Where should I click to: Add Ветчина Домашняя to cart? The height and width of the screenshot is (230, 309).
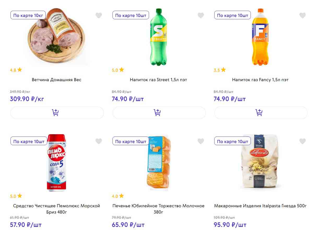pos(57,113)
